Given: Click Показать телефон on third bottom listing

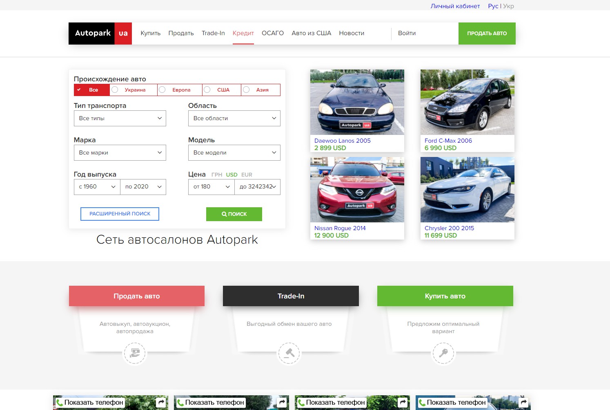Looking at the screenshot, I should pos(332,403).
